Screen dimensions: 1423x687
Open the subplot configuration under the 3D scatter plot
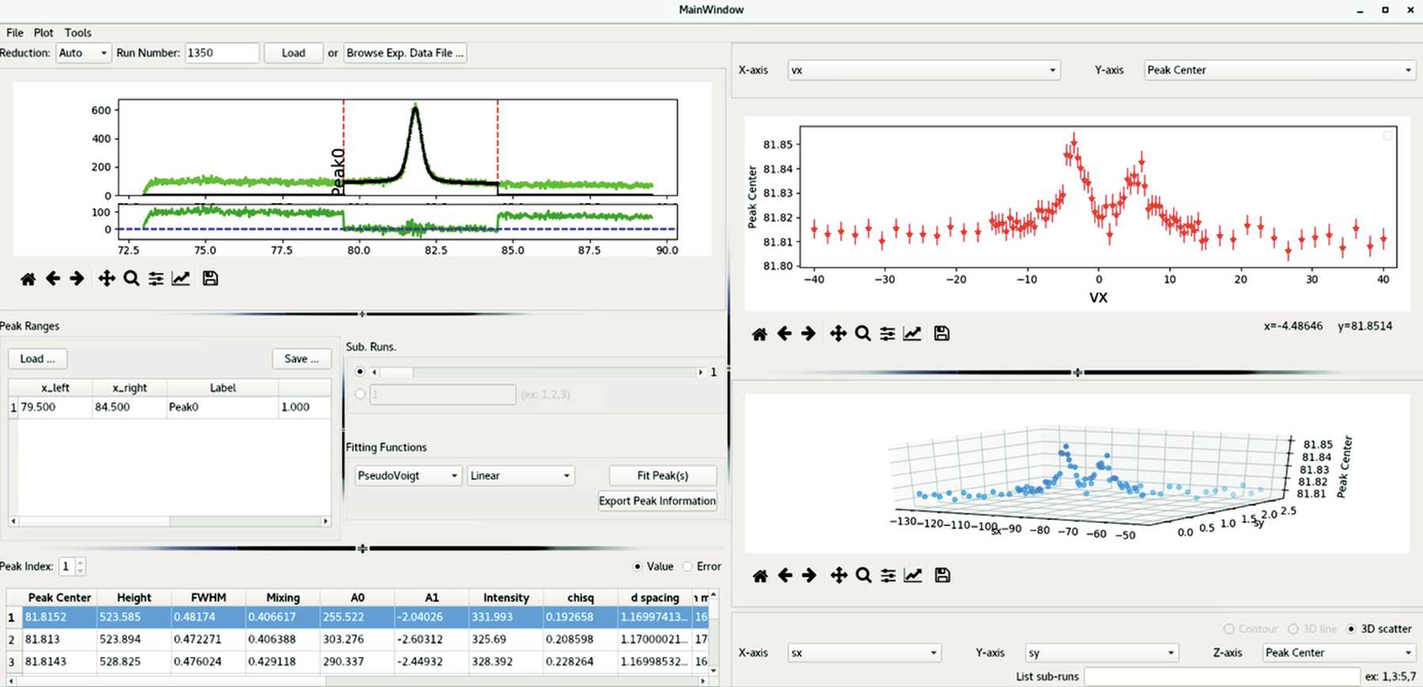pyautogui.click(x=889, y=576)
